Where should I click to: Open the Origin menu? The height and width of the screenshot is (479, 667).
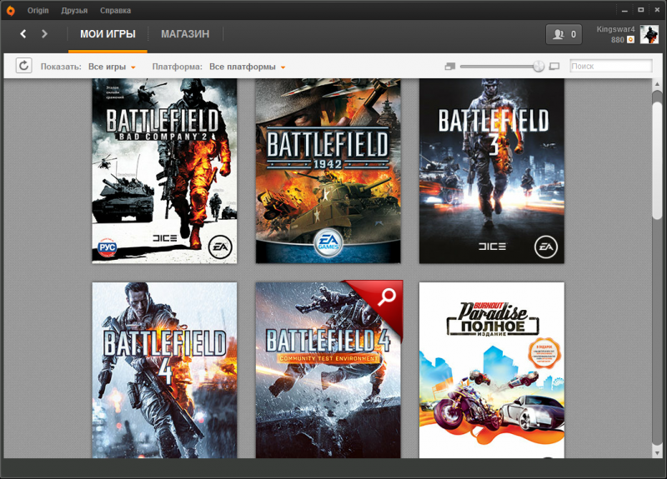(x=38, y=10)
